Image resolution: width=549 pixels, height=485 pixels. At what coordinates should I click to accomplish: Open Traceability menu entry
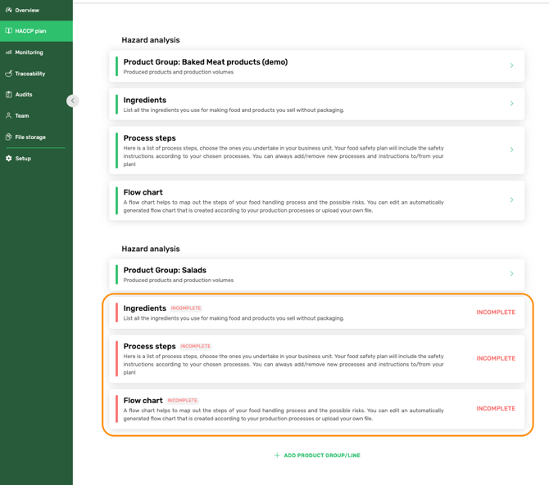(x=36, y=74)
